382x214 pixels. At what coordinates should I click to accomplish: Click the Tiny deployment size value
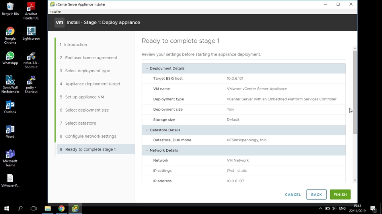[x=230, y=110]
